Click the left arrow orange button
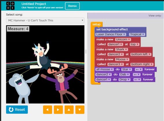This screenshot has width=164, height=121. point(48,110)
